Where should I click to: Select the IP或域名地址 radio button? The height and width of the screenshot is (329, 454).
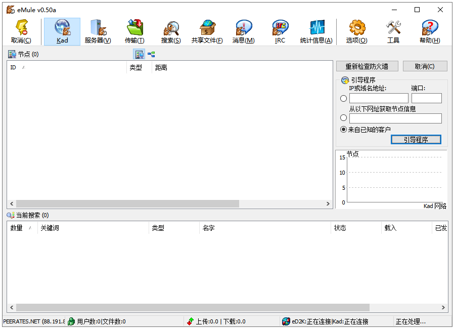[343, 98]
